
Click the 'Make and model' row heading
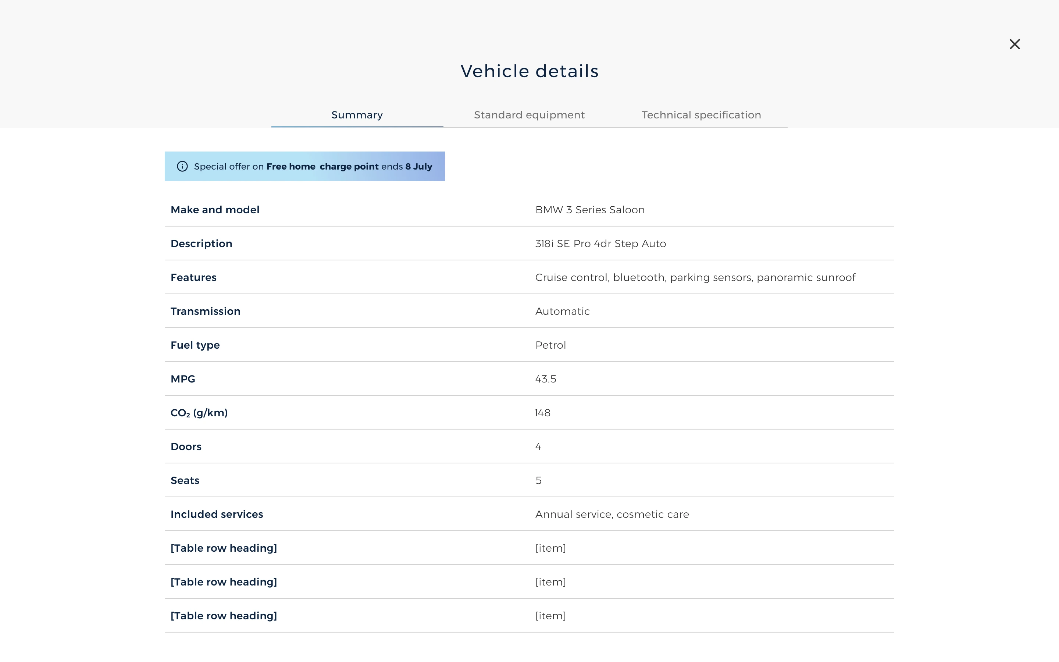pyautogui.click(x=215, y=210)
